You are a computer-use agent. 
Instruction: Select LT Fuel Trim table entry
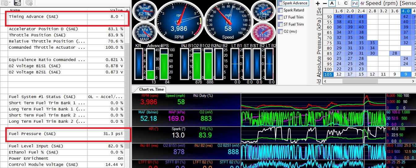[293, 17]
